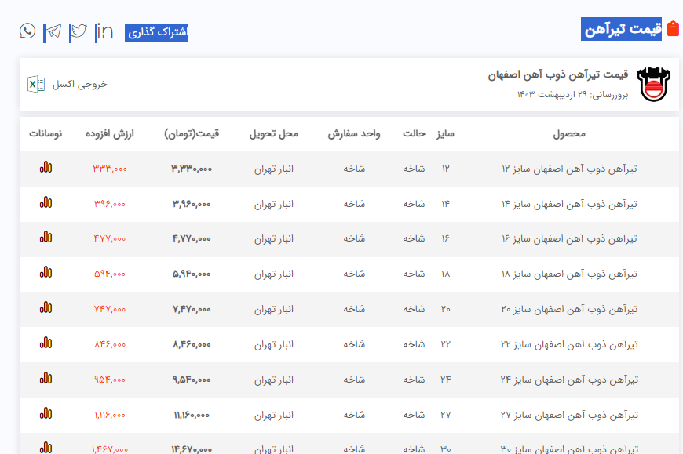Open price chart icon for size 24 row
Viewport: 683px width, 454px height.
coord(46,379)
